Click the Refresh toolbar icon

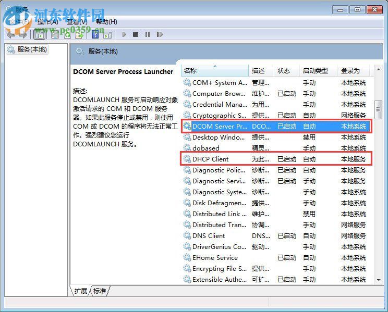67,34
